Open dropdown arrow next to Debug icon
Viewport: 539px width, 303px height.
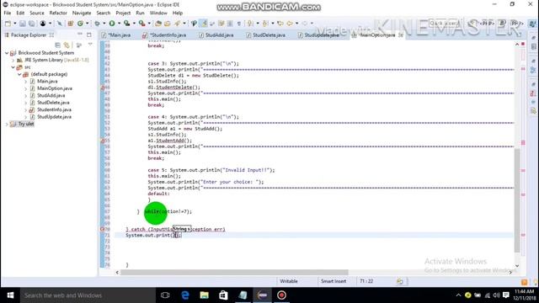[104, 24]
